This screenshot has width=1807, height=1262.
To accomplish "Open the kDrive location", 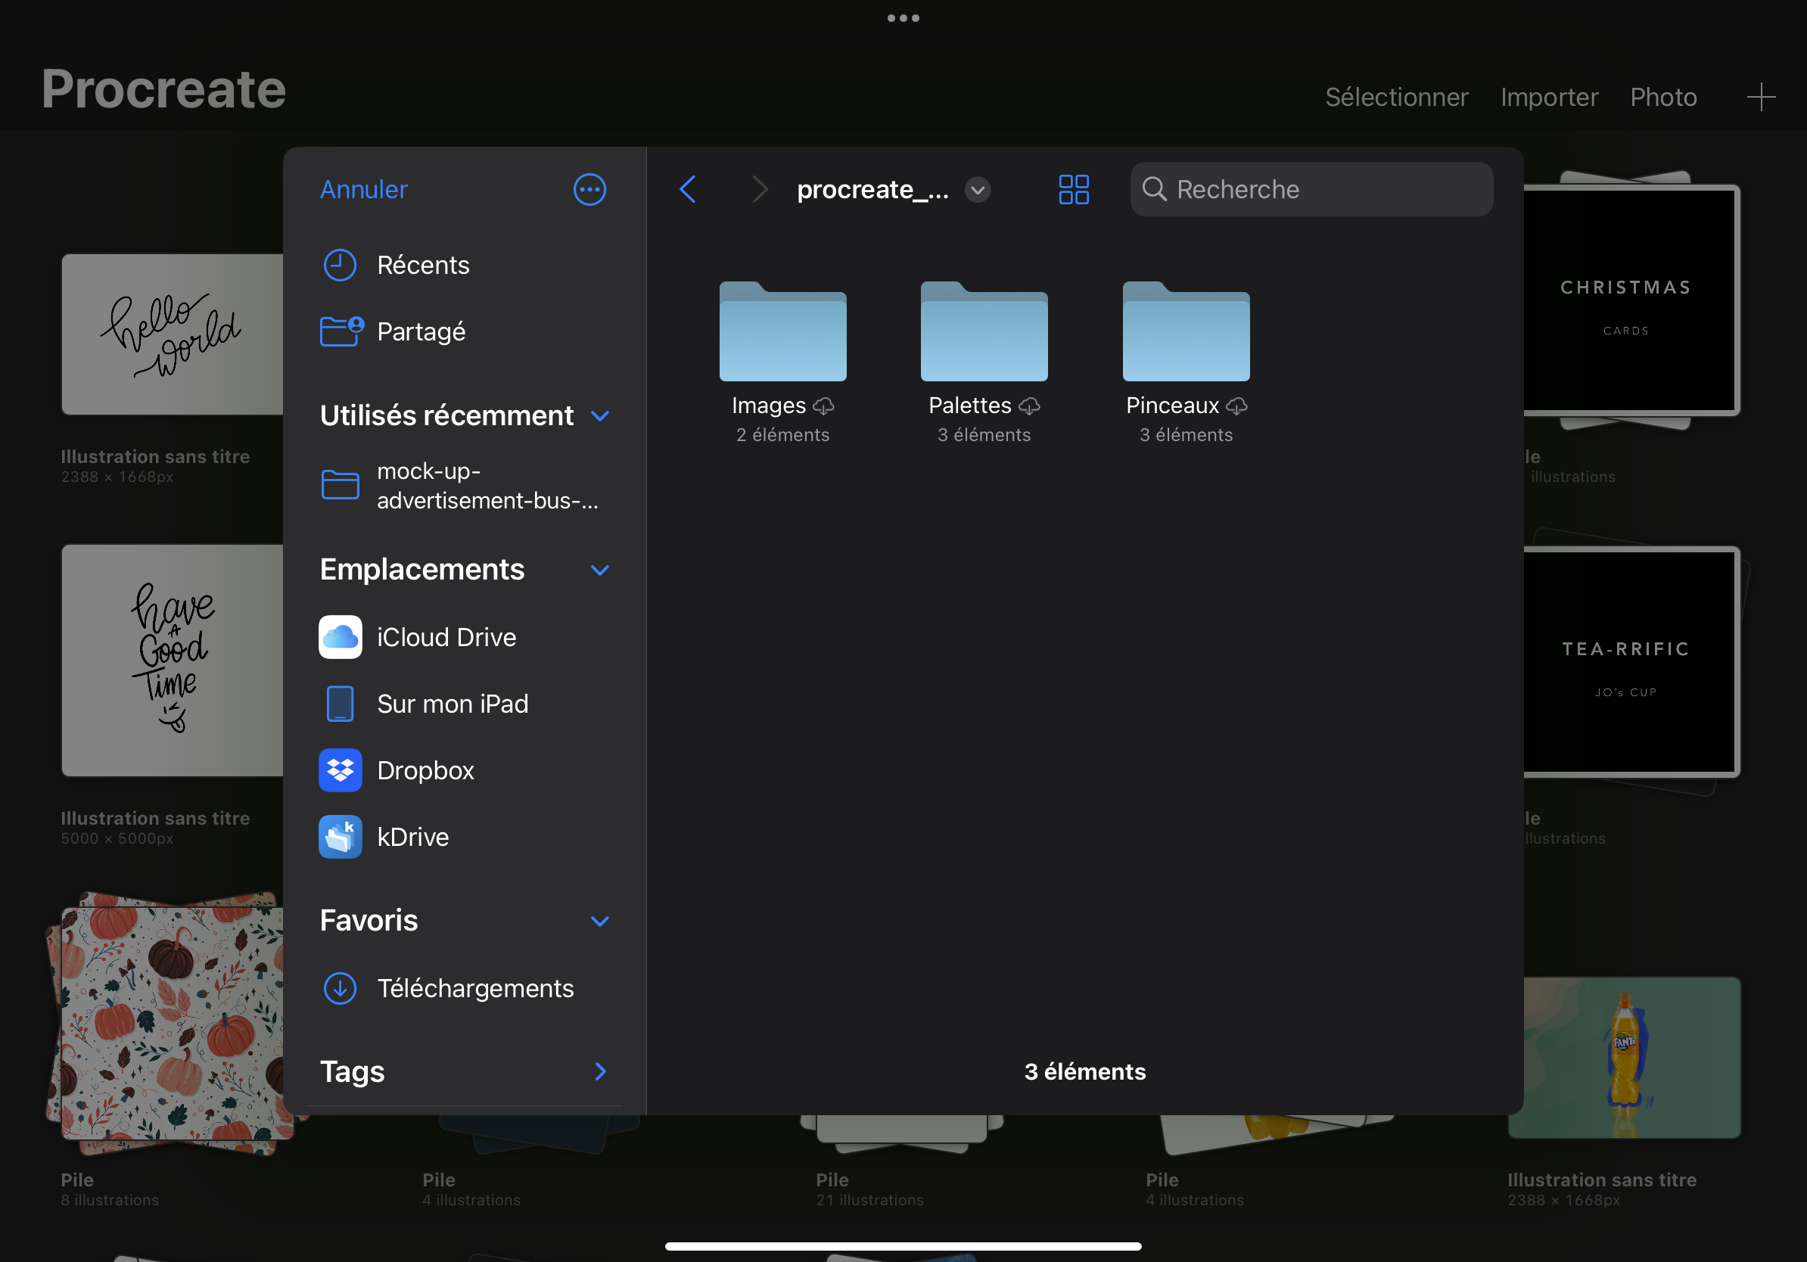I will (412, 836).
